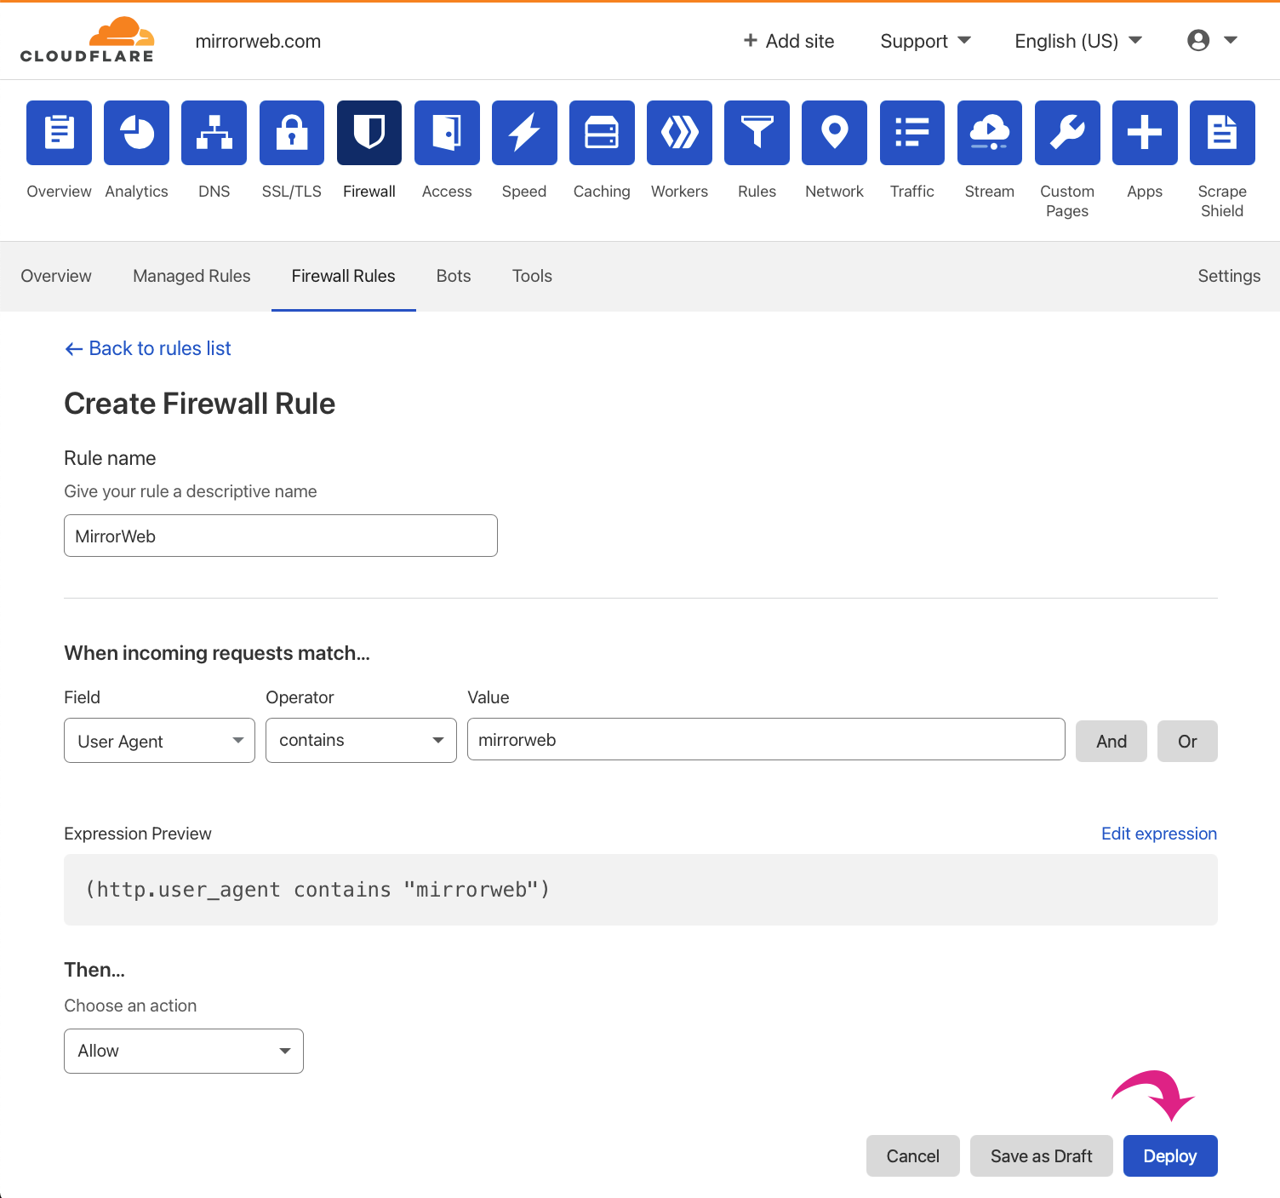The width and height of the screenshot is (1280, 1198).
Task: Click the Edit expression link
Action: [1159, 834]
